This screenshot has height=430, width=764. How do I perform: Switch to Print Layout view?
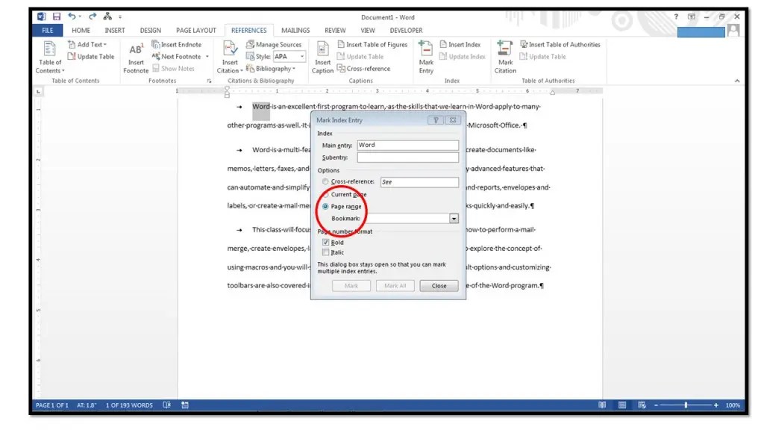622,405
